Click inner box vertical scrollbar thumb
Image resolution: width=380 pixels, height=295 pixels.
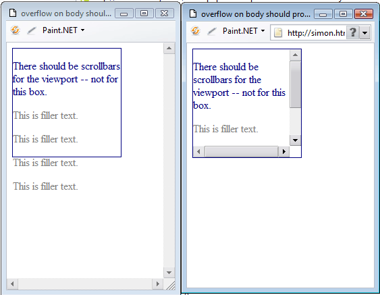pos(296,84)
